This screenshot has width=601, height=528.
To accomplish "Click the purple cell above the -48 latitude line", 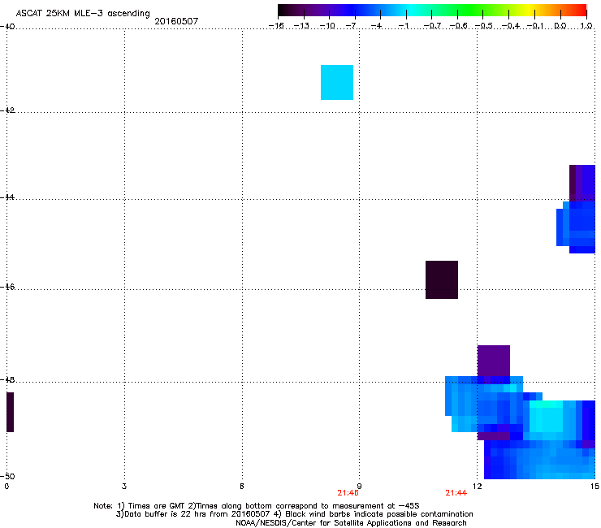I will click(x=494, y=361).
